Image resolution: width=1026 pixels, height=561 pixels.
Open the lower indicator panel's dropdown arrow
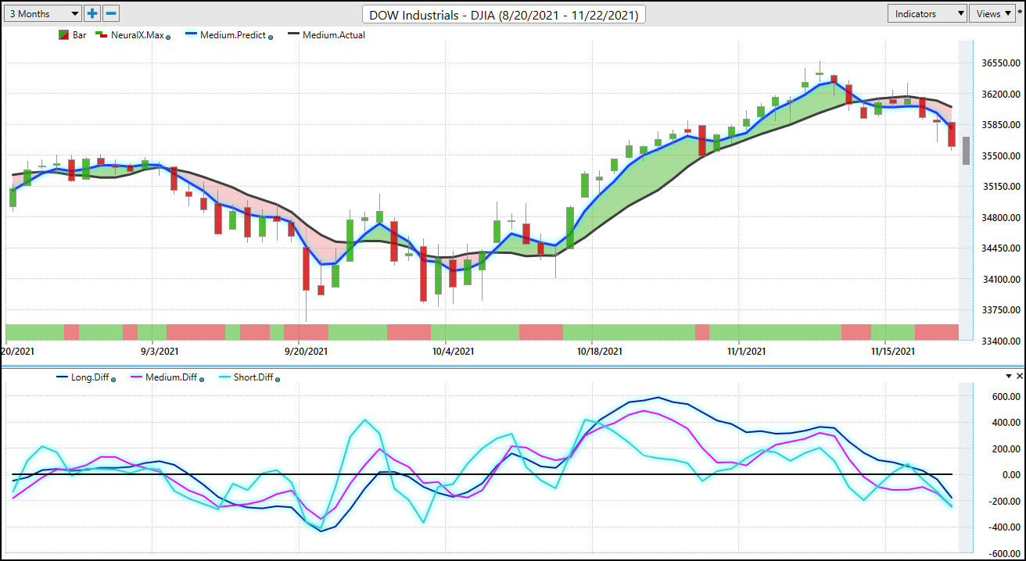coord(1009,376)
